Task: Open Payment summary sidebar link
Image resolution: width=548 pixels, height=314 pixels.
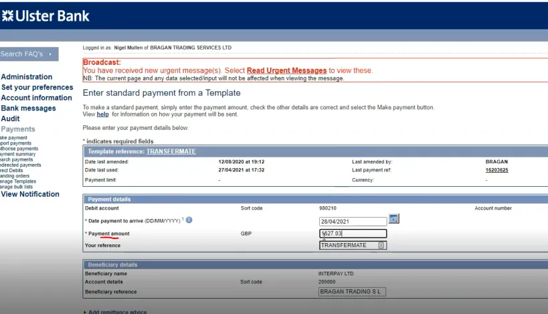Action: tap(17, 154)
